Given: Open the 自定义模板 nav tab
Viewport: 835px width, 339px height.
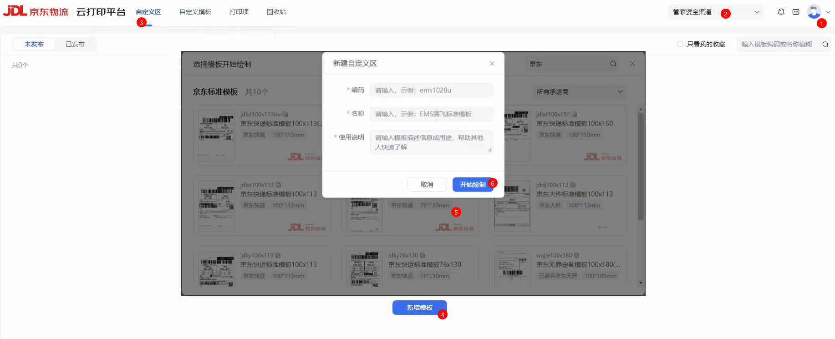Looking at the screenshot, I should [x=195, y=12].
